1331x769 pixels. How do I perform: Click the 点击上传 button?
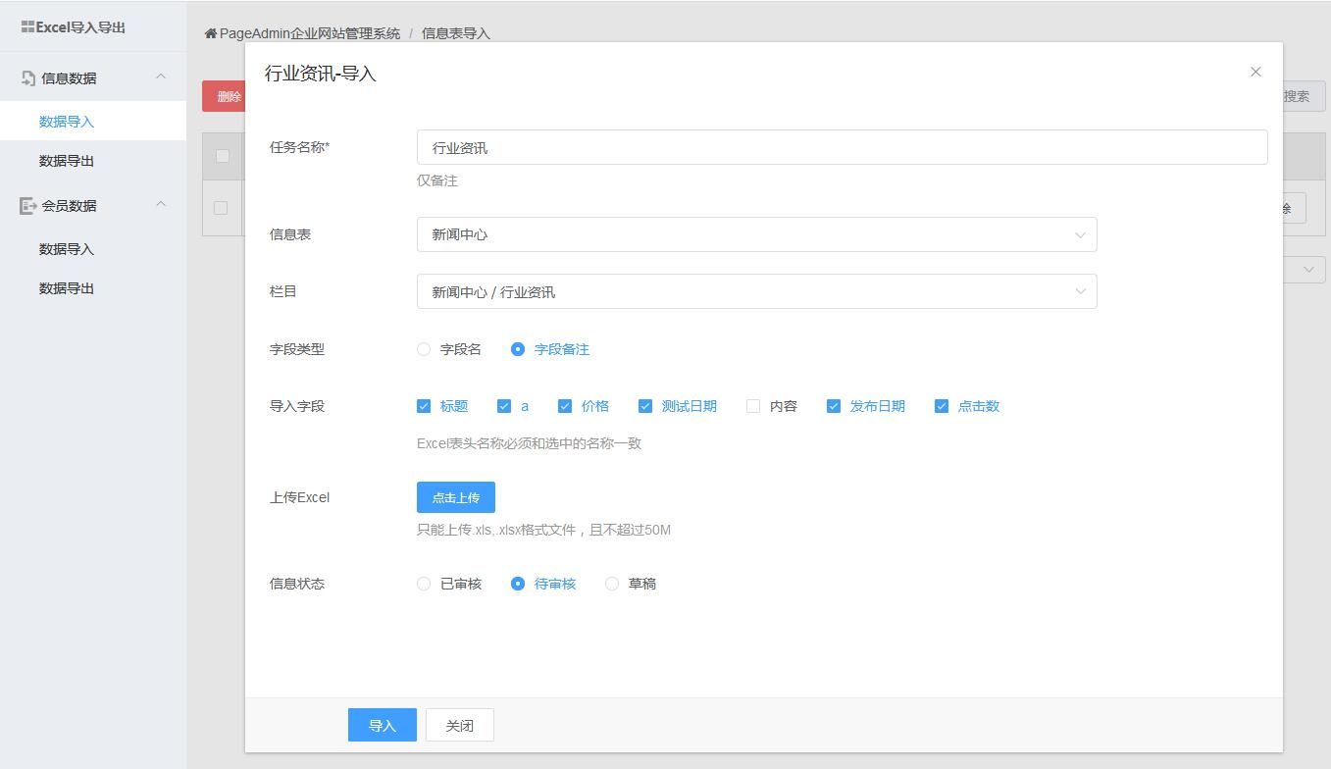(x=455, y=497)
